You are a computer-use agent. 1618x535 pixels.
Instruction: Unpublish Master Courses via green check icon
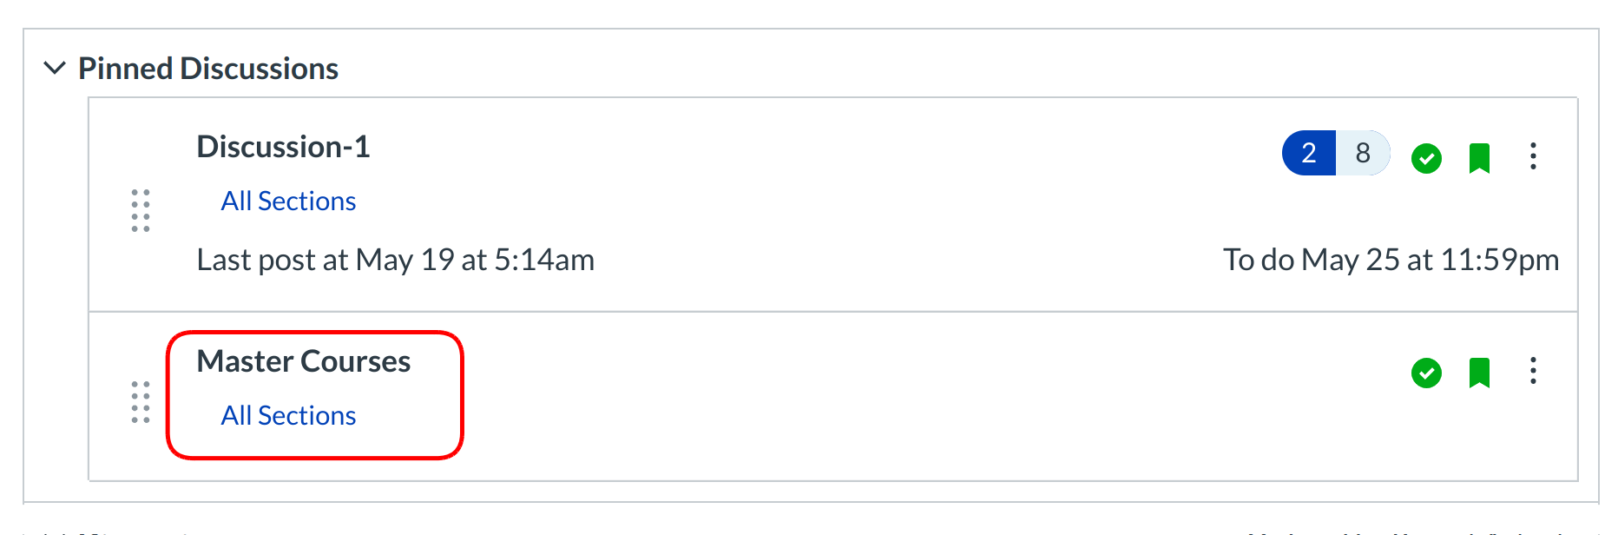click(1426, 373)
